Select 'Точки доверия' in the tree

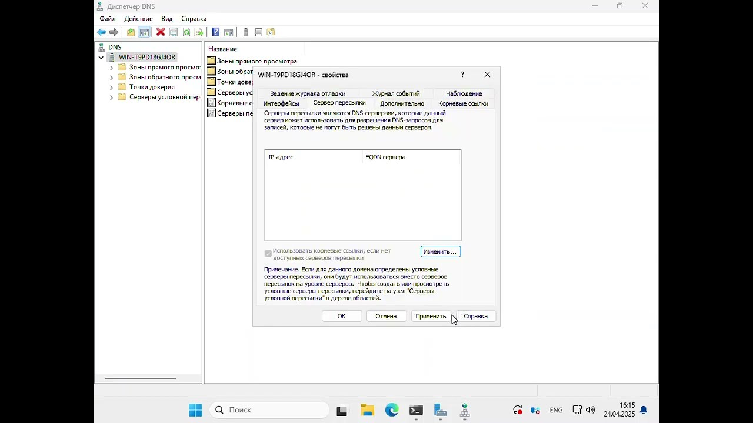coord(152,87)
